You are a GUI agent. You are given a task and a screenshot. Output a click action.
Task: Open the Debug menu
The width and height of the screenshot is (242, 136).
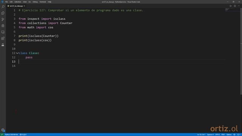[35, 2]
